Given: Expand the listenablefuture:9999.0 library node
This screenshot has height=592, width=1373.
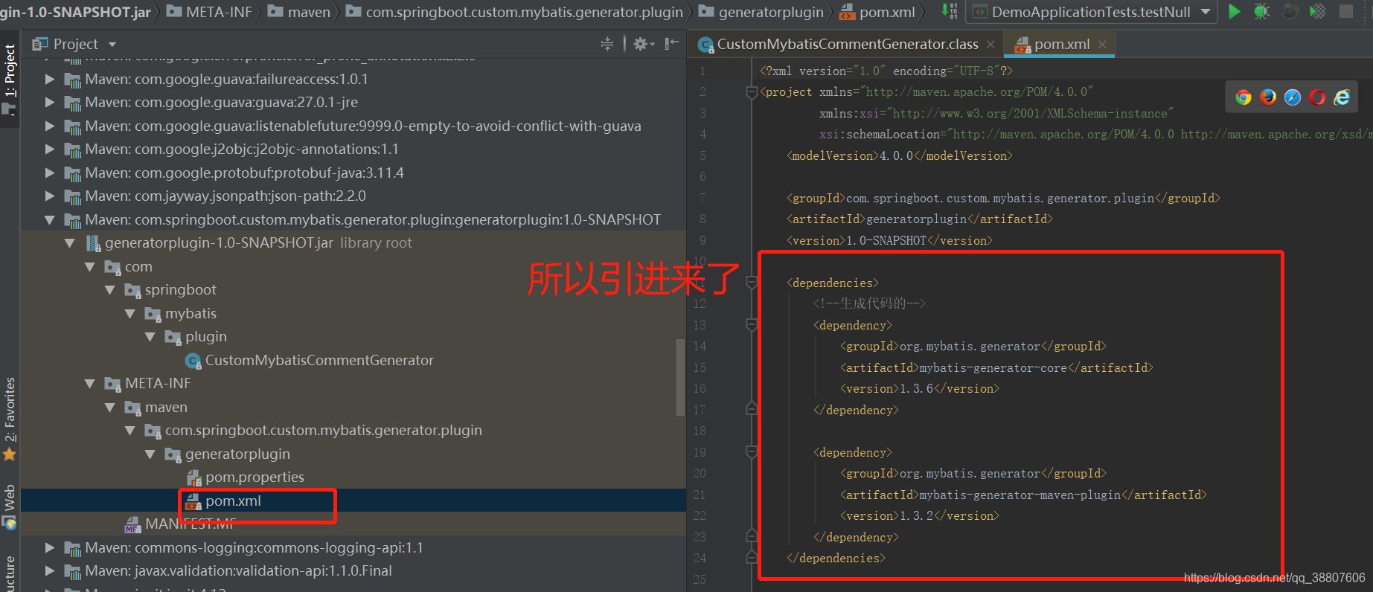Looking at the screenshot, I should [49, 126].
